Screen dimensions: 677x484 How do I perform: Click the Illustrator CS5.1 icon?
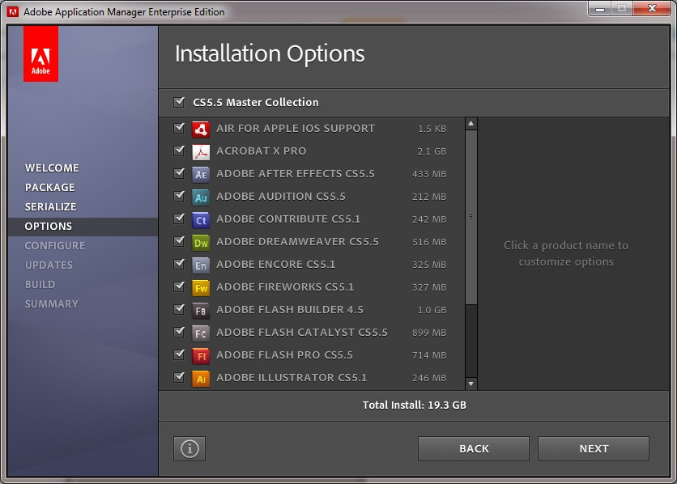click(201, 378)
